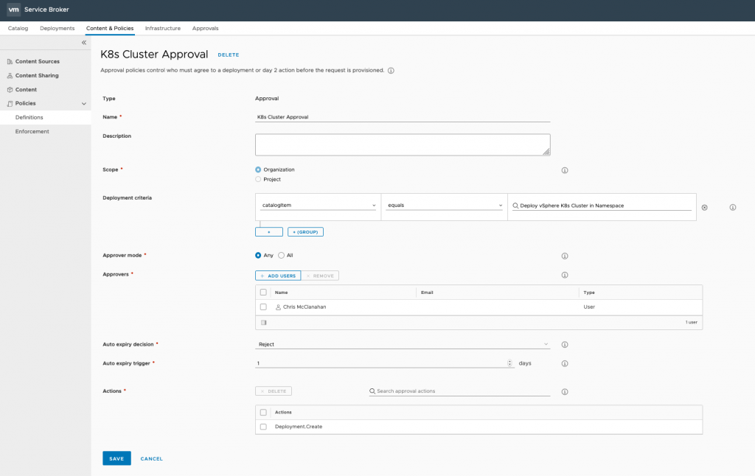The width and height of the screenshot is (755, 476).
Task: Click the info icon beside Approver mode
Action: tap(565, 256)
